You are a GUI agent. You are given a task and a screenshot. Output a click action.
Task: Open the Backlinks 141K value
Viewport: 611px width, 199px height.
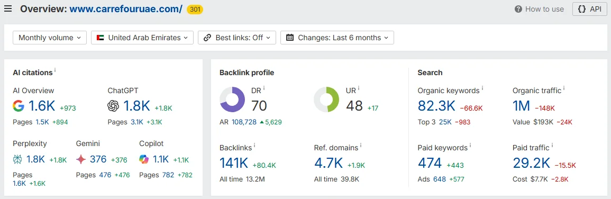coord(234,162)
